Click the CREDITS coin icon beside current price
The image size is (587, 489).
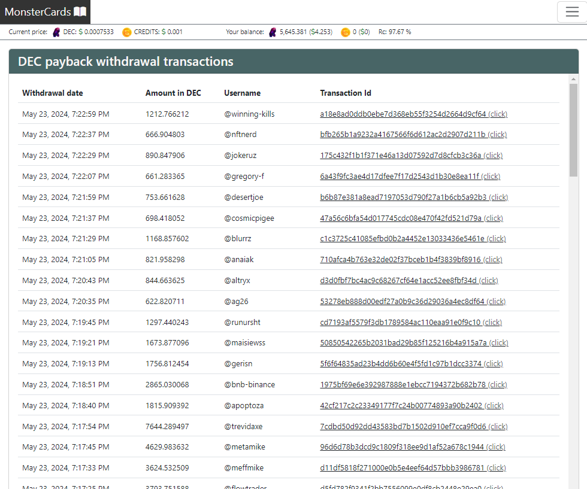[127, 32]
